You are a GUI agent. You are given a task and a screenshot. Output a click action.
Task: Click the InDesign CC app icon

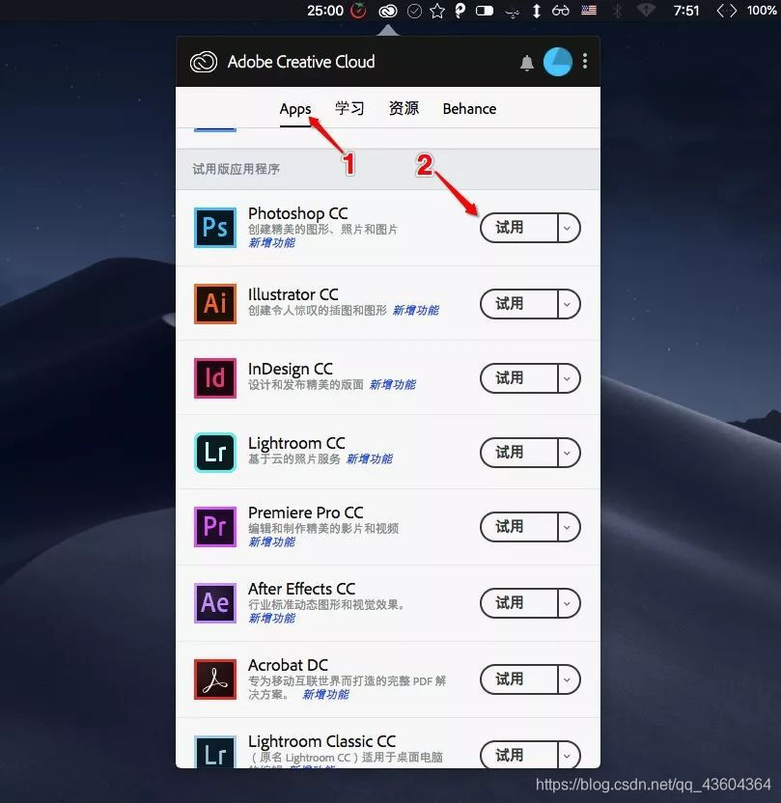[215, 378]
